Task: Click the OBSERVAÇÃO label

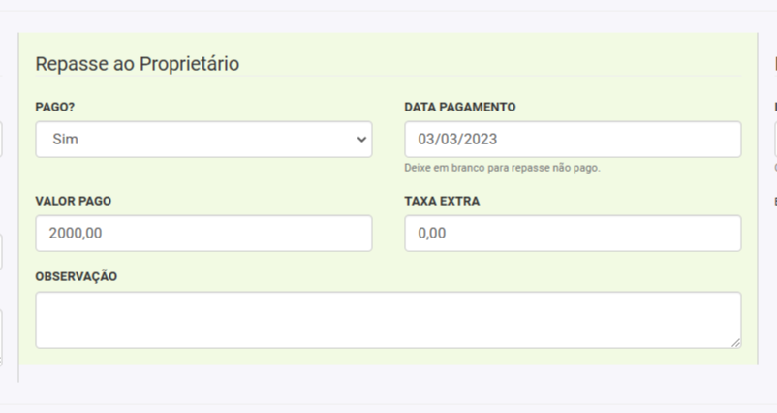Action: (x=77, y=277)
